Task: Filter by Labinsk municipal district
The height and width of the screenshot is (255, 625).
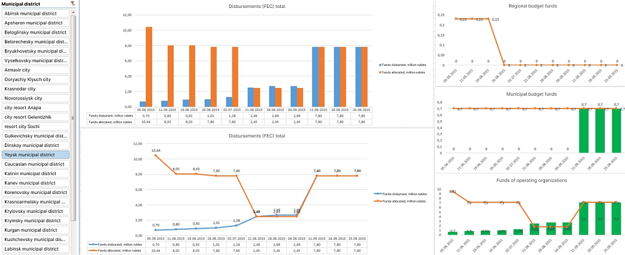Action: [35, 249]
